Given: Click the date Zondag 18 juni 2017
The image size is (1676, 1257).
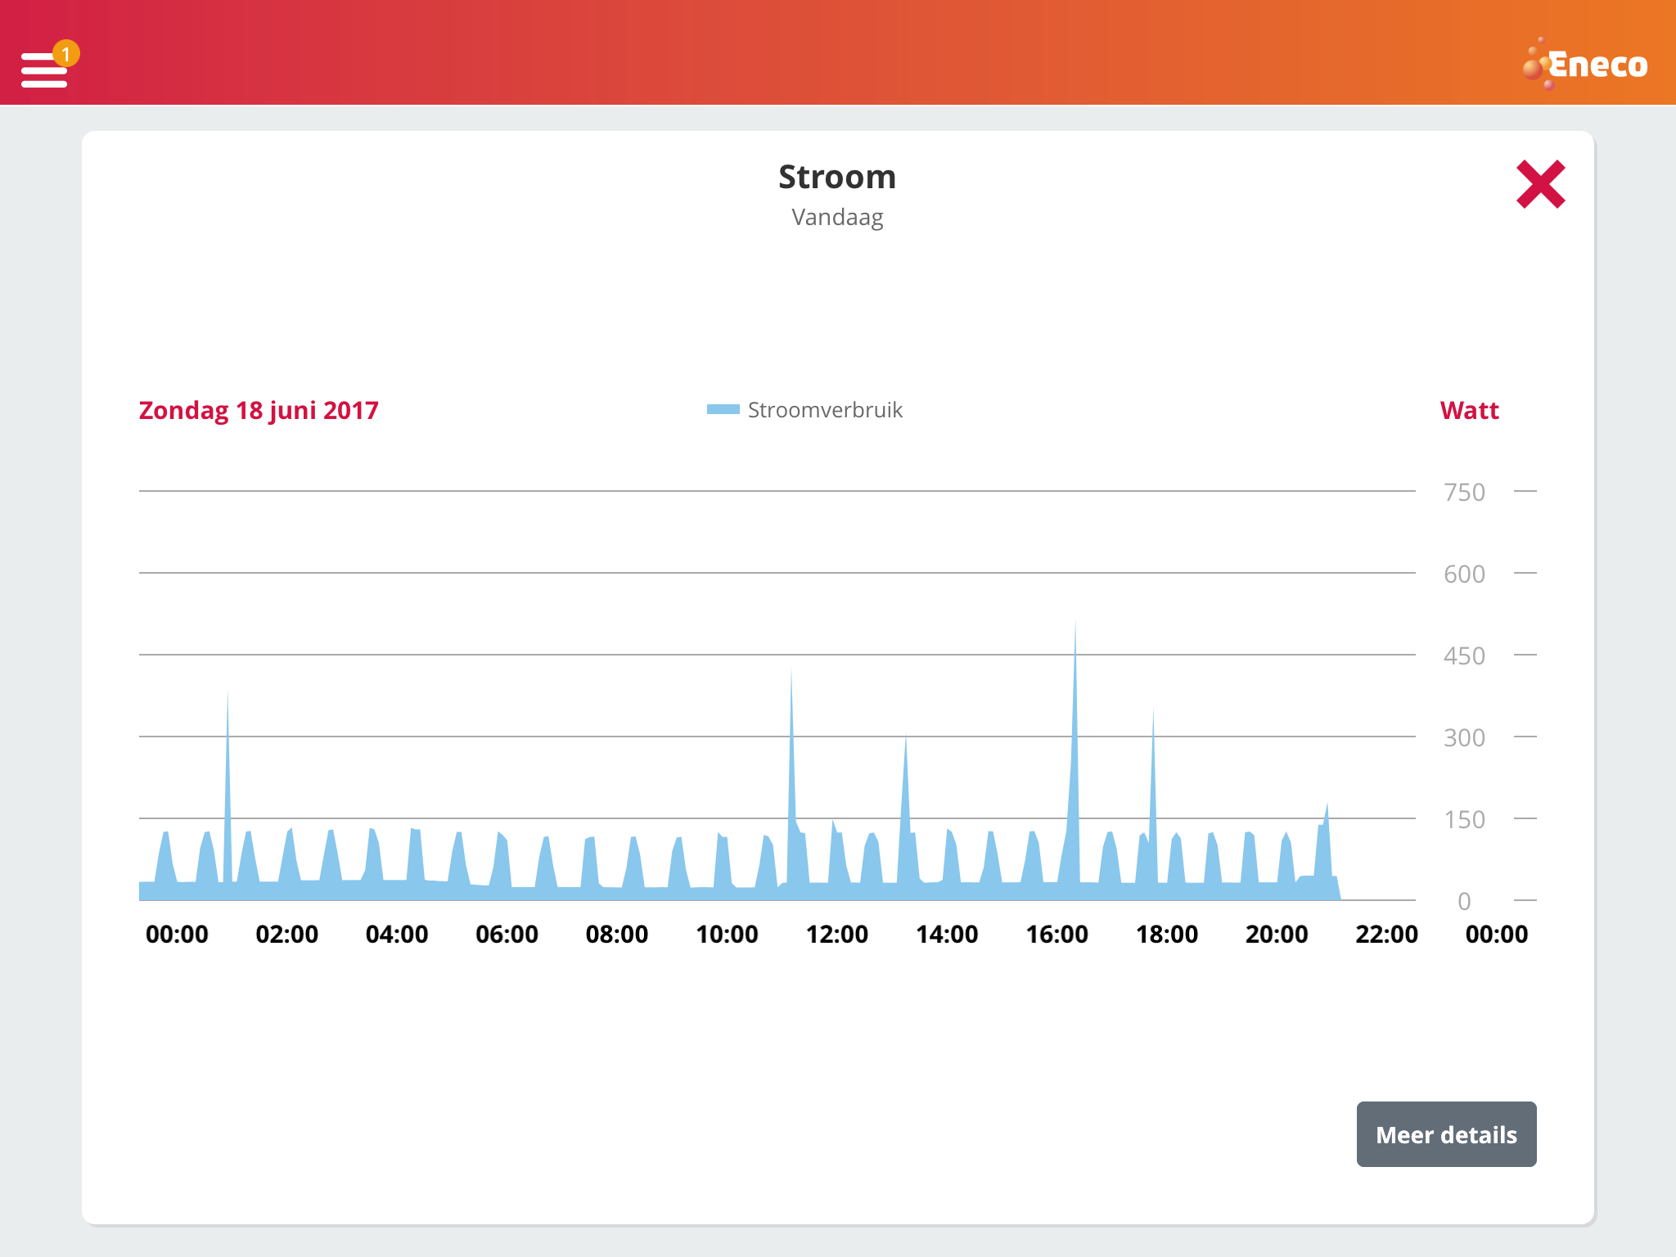Looking at the screenshot, I should (x=259, y=410).
